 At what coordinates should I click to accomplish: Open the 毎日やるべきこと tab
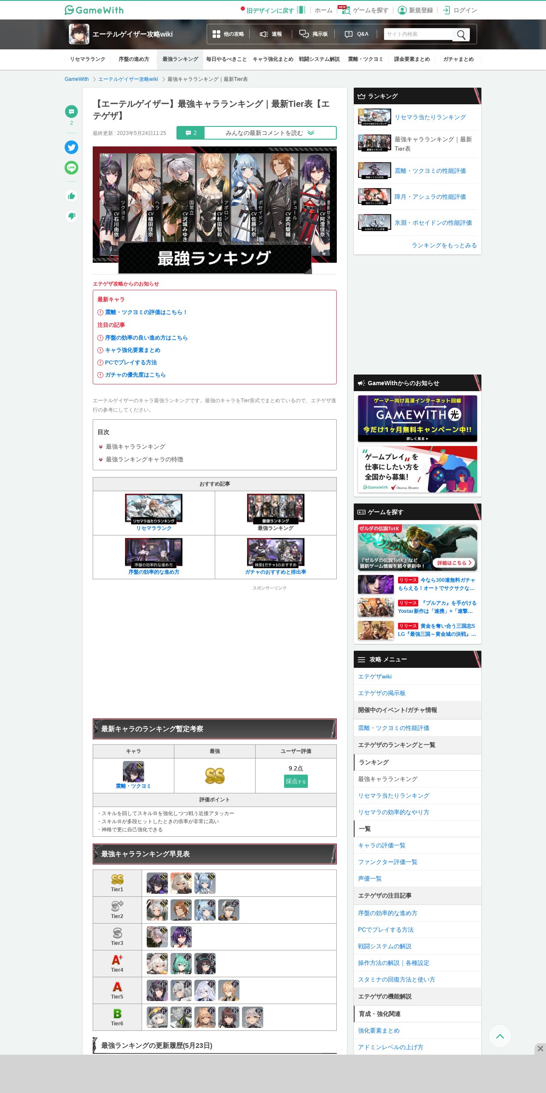coord(227,59)
